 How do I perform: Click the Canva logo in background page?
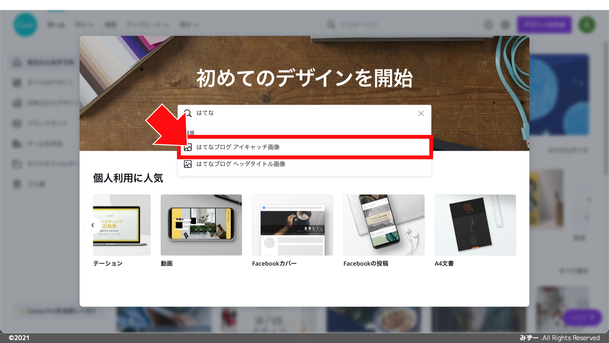[x=25, y=25]
